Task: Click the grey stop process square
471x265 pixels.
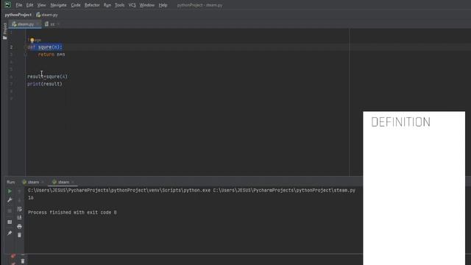Action: (x=10, y=211)
